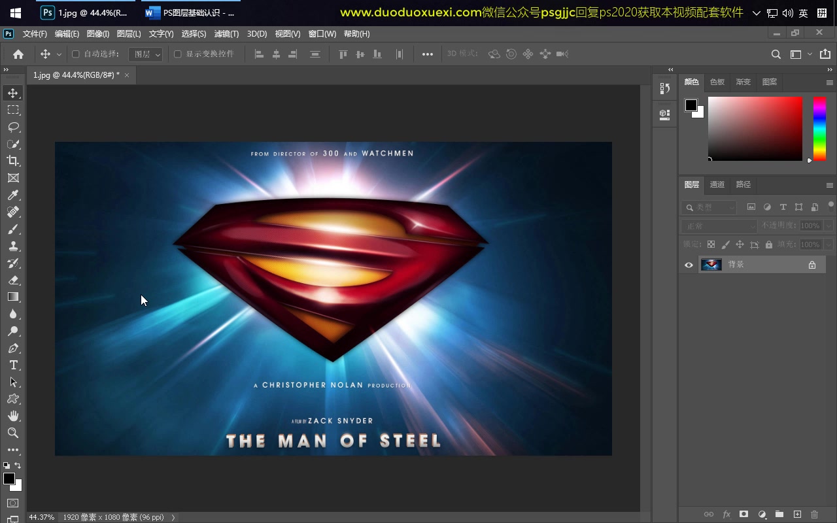Image resolution: width=837 pixels, height=523 pixels.
Task: Toggle lock position icon
Action: 740,245
